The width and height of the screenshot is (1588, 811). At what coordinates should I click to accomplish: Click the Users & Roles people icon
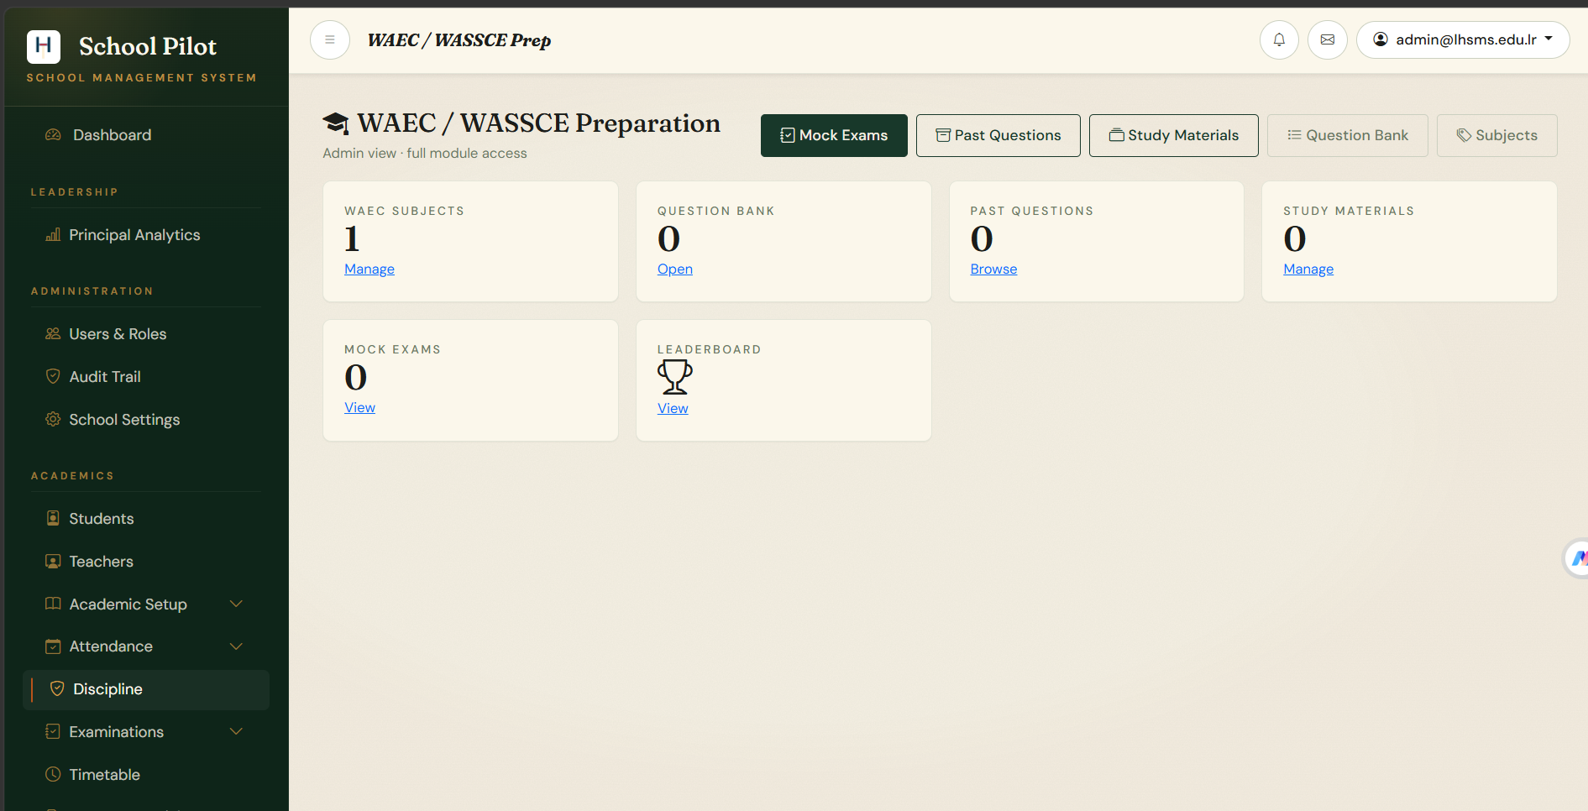tap(53, 334)
